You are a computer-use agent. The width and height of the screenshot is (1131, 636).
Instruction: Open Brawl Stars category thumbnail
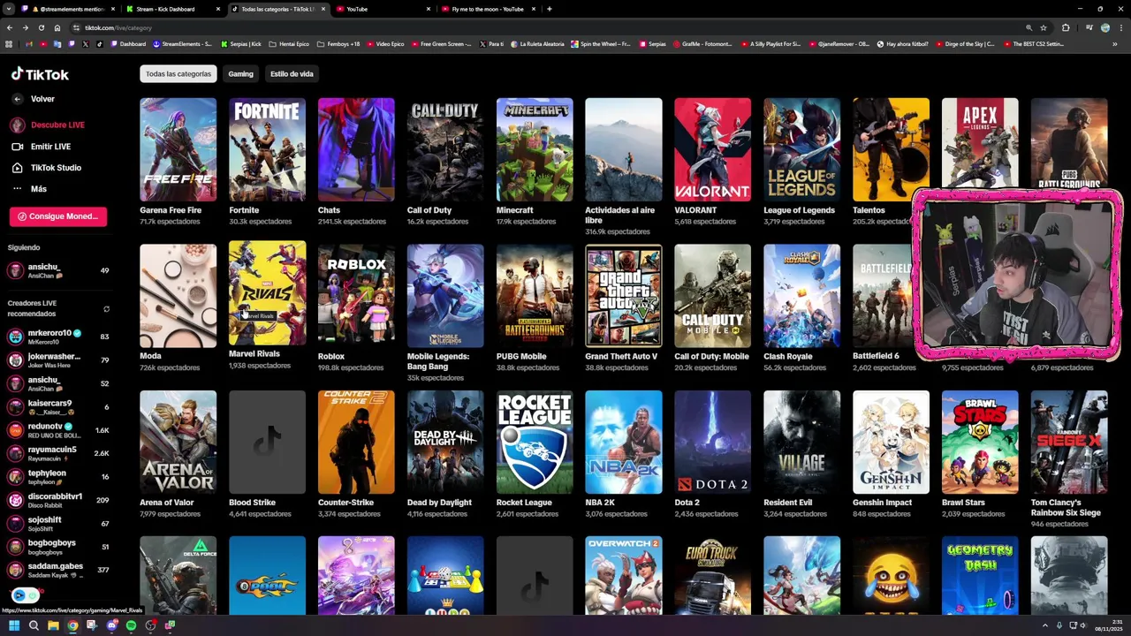coord(980,442)
